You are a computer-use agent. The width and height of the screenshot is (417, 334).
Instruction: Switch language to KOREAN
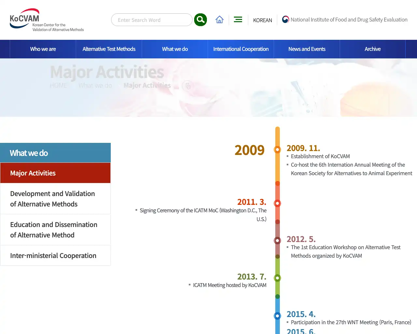263,20
